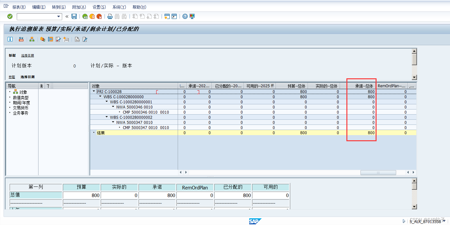
Task: Click the Find binoculars icon
Action: [x=117, y=16]
